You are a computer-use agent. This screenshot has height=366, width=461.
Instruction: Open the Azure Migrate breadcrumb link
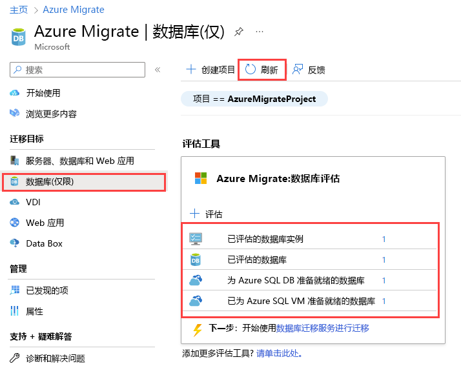(74, 10)
